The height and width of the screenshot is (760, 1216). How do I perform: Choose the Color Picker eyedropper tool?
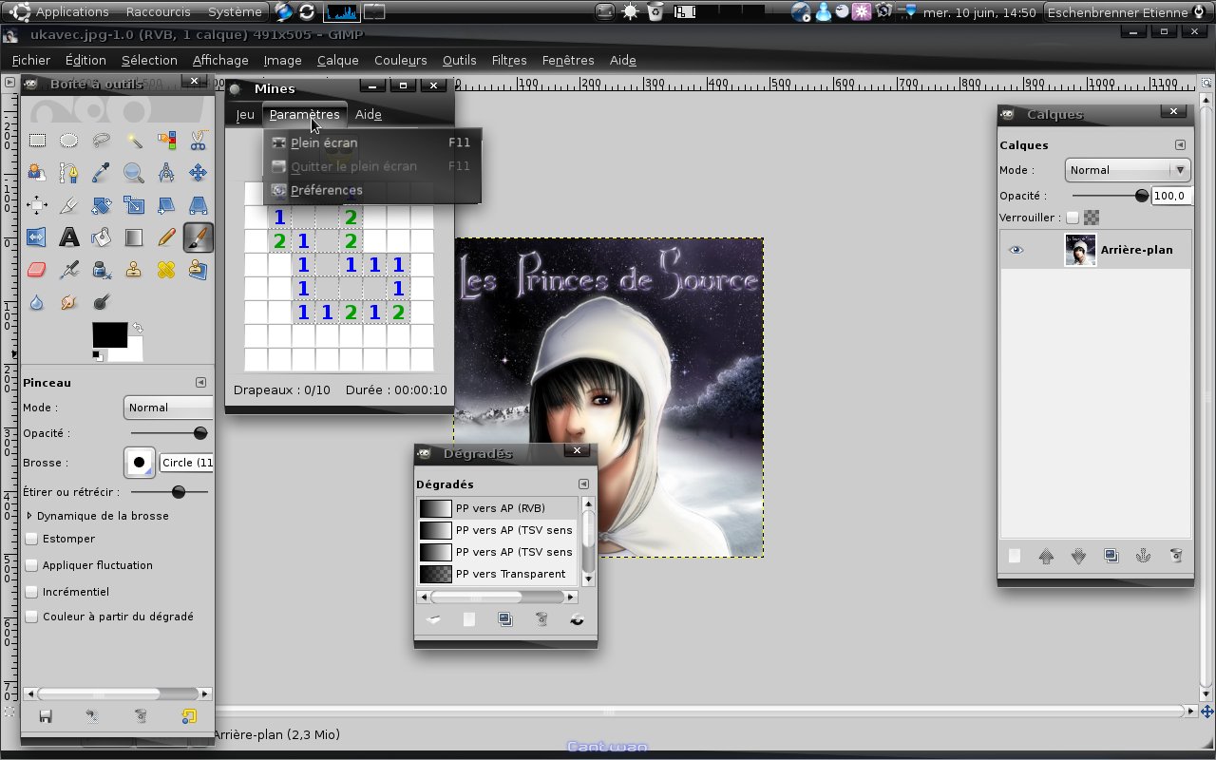tap(102, 173)
